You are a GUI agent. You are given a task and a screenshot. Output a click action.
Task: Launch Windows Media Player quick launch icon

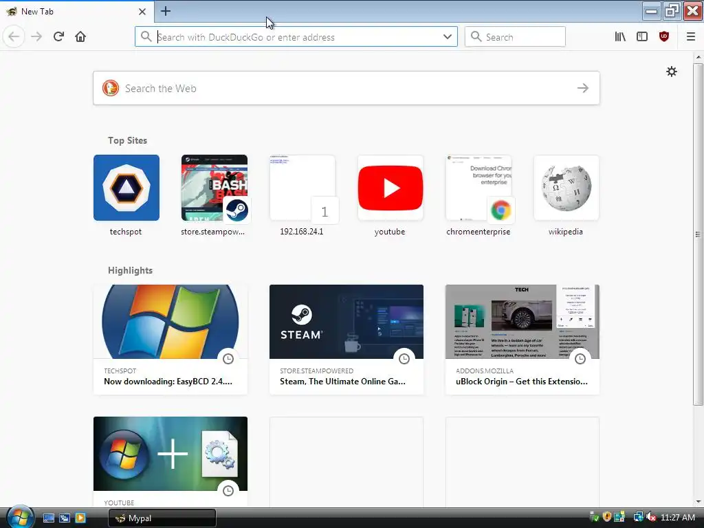tap(80, 518)
